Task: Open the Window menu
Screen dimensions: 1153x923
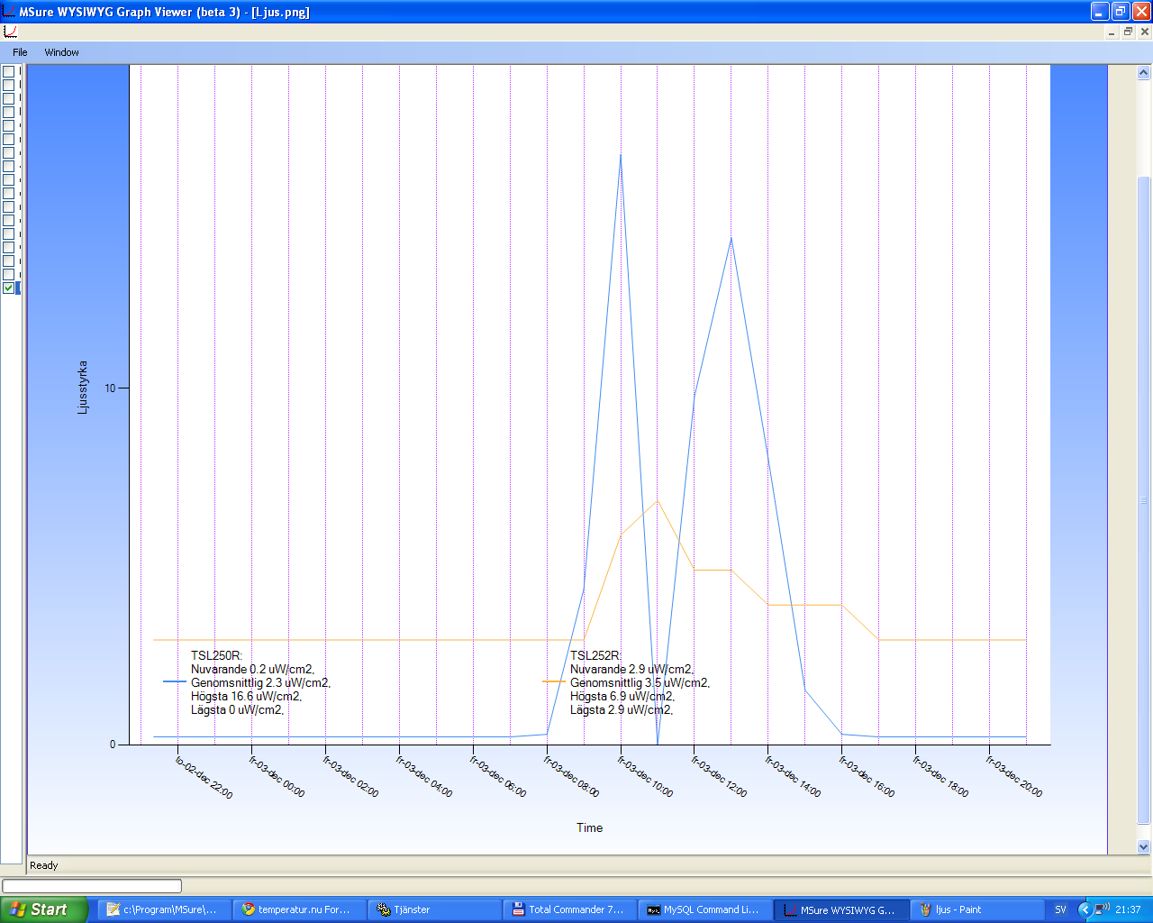Action: [x=61, y=52]
